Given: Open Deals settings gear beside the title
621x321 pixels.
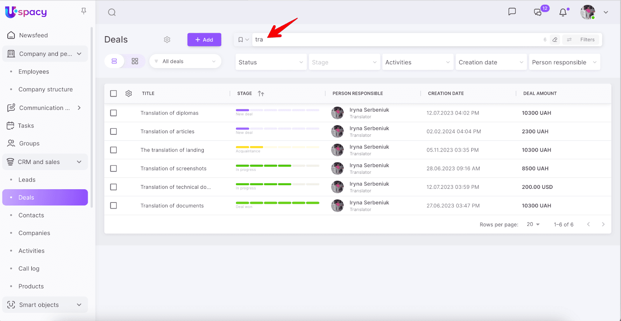Looking at the screenshot, I should point(167,40).
